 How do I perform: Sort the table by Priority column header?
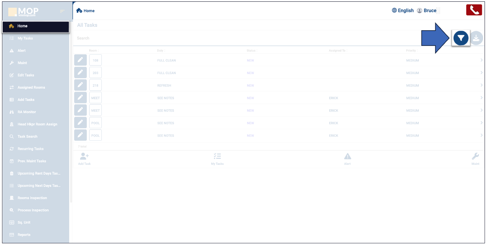click(411, 51)
